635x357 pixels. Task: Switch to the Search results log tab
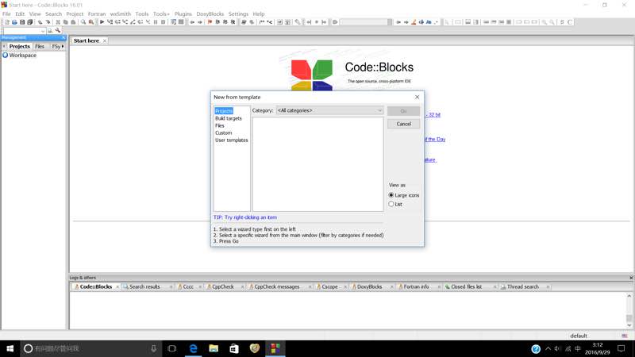point(144,286)
